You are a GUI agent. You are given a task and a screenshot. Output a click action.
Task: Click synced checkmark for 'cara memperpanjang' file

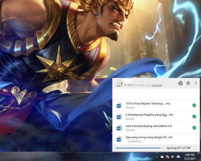[194, 128]
